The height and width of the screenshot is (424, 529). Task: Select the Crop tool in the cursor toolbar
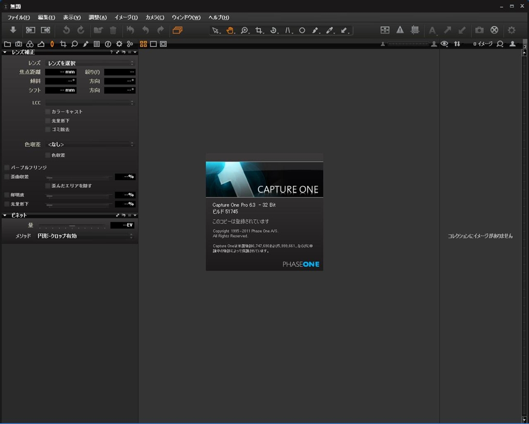258,30
